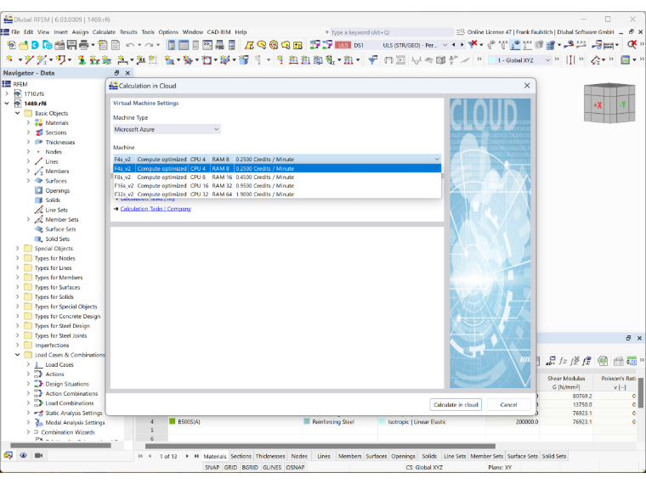This screenshot has width=646, height=484.
Task: Collapse Load Cases & Combinations folder
Action: 17,355
